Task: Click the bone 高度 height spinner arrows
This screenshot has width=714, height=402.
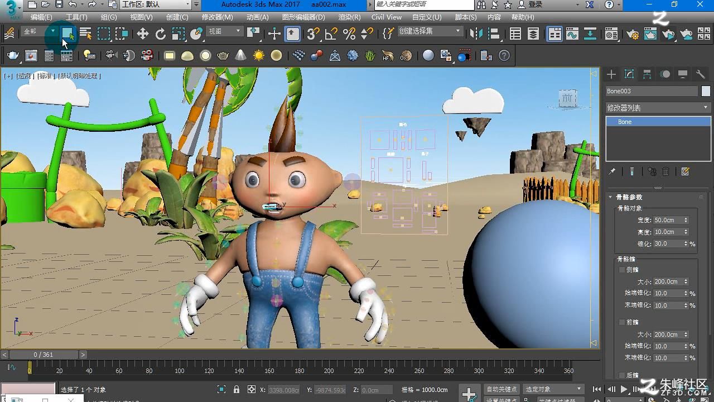Action: (x=686, y=232)
